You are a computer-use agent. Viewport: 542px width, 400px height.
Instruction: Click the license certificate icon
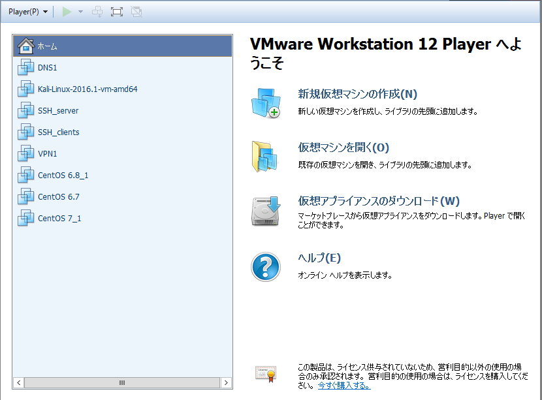pyautogui.click(x=266, y=374)
